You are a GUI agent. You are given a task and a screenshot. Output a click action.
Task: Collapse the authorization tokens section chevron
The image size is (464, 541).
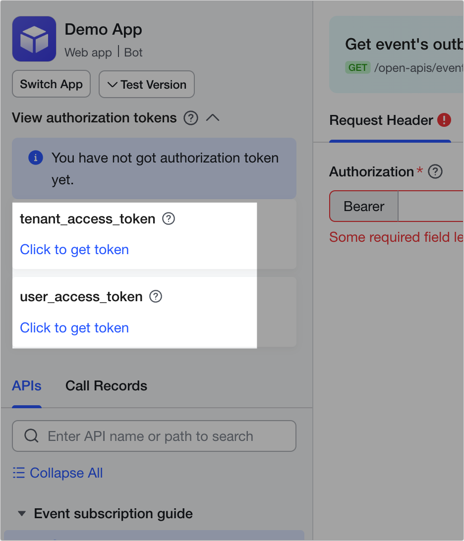[213, 118]
